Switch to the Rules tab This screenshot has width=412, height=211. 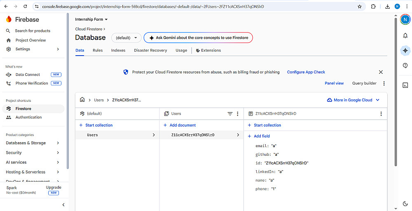pos(98,50)
